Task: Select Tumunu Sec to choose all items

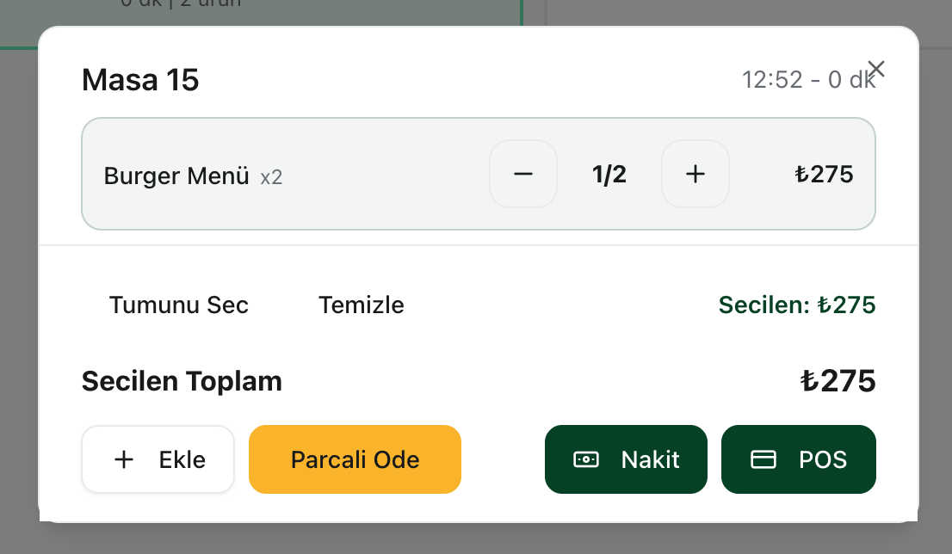Action: click(178, 305)
